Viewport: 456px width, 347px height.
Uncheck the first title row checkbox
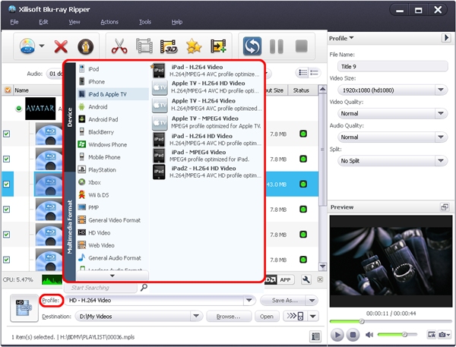click(x=6, y=134)
